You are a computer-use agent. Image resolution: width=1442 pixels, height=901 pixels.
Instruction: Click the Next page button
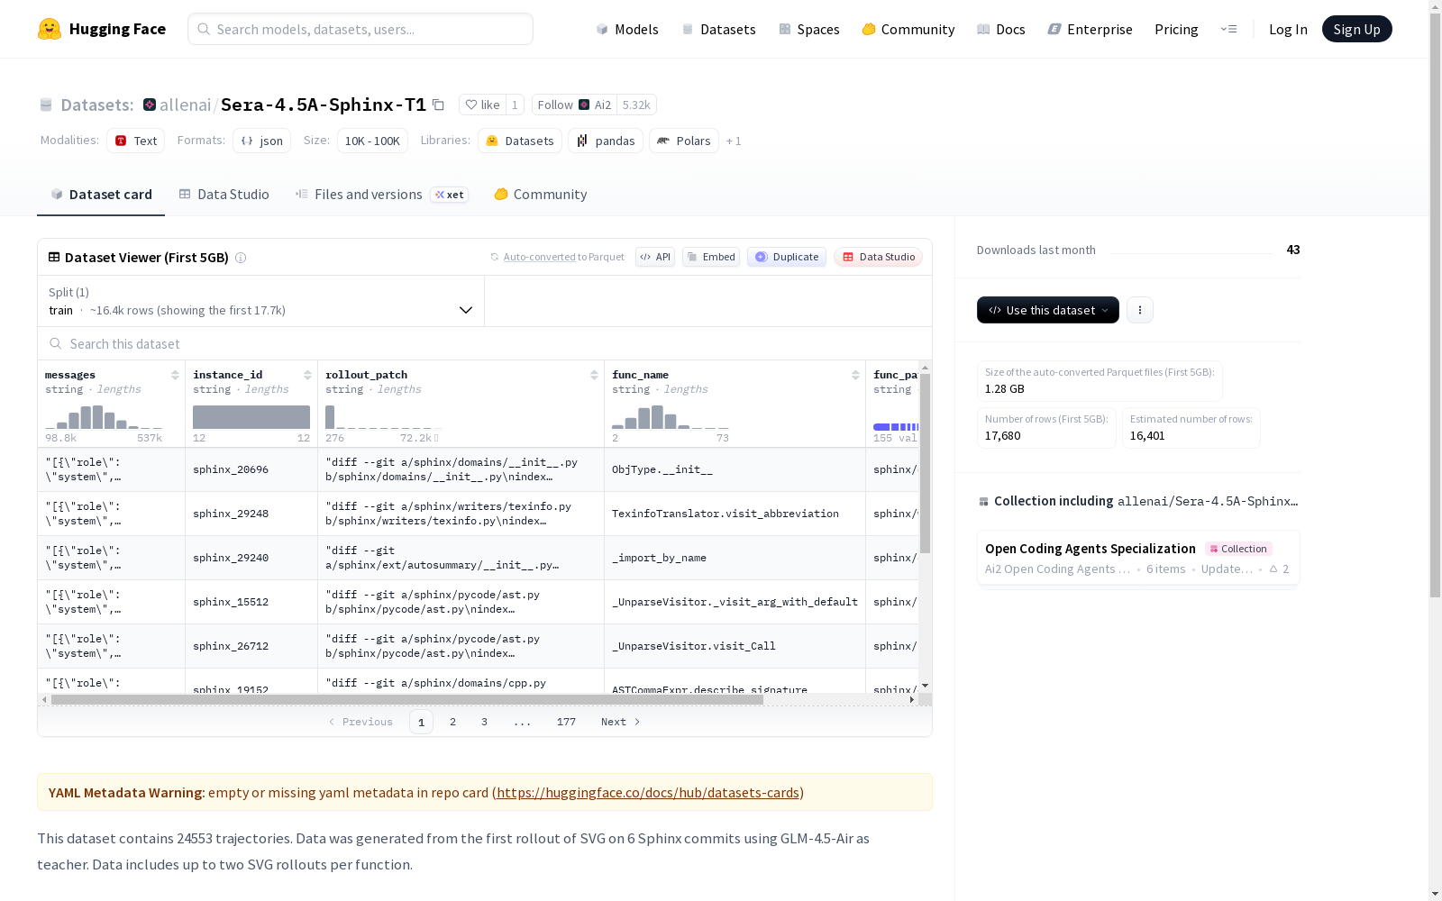click(x=621, y=722)
